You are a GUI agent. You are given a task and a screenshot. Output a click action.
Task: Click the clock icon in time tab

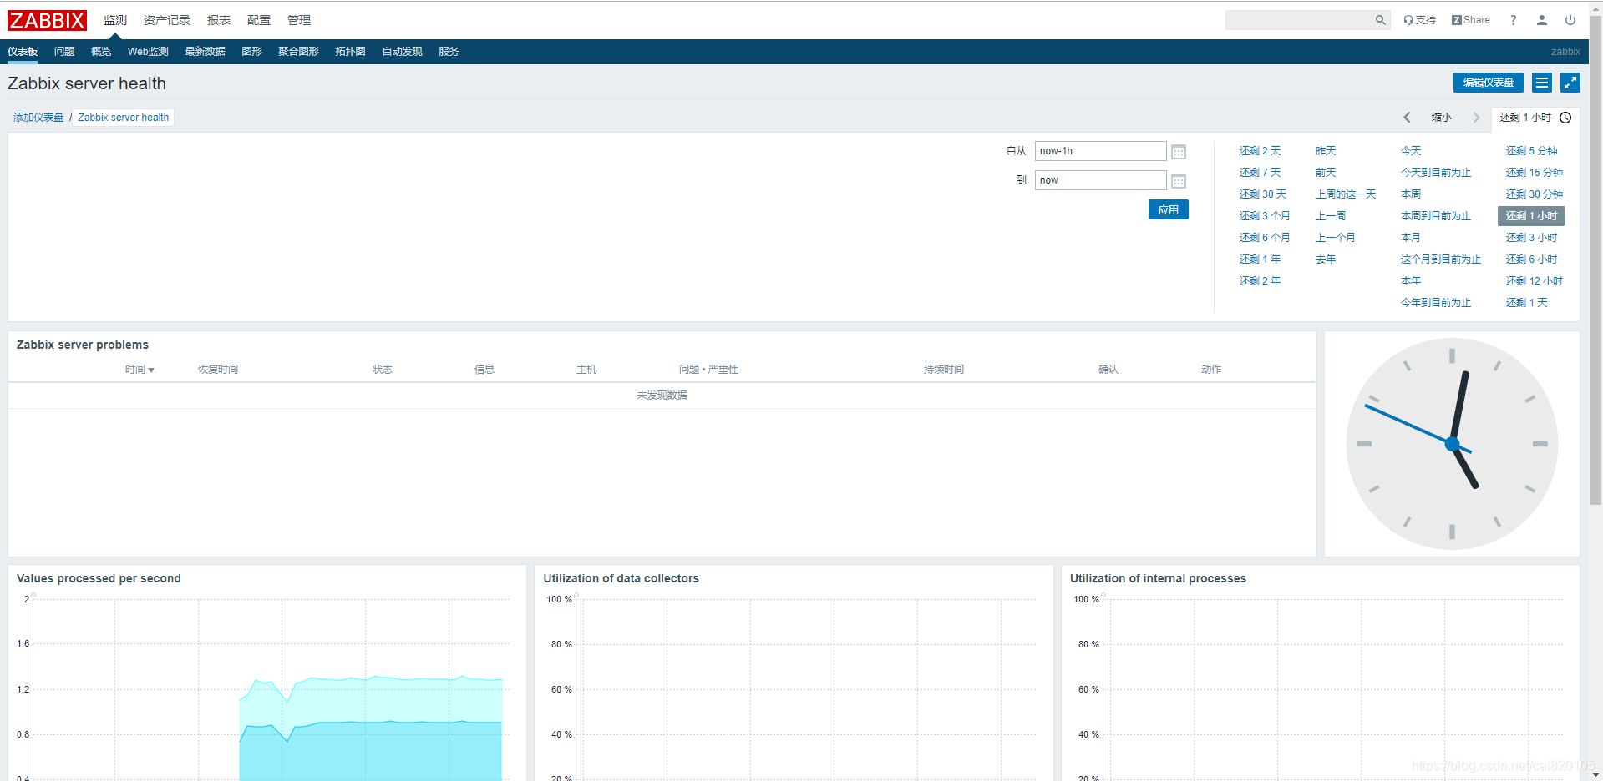click(1565, 118)
